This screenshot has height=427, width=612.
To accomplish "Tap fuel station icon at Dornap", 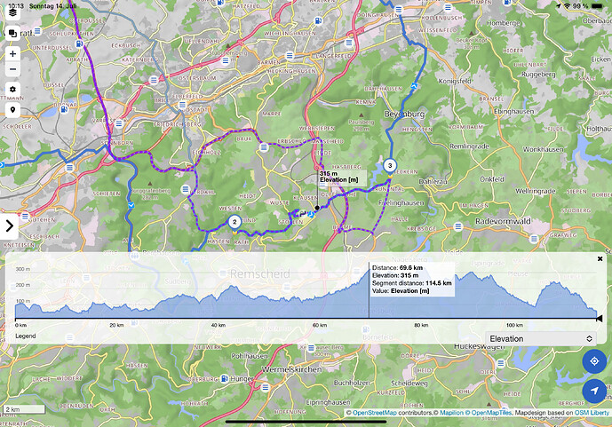I will point(64,109).
